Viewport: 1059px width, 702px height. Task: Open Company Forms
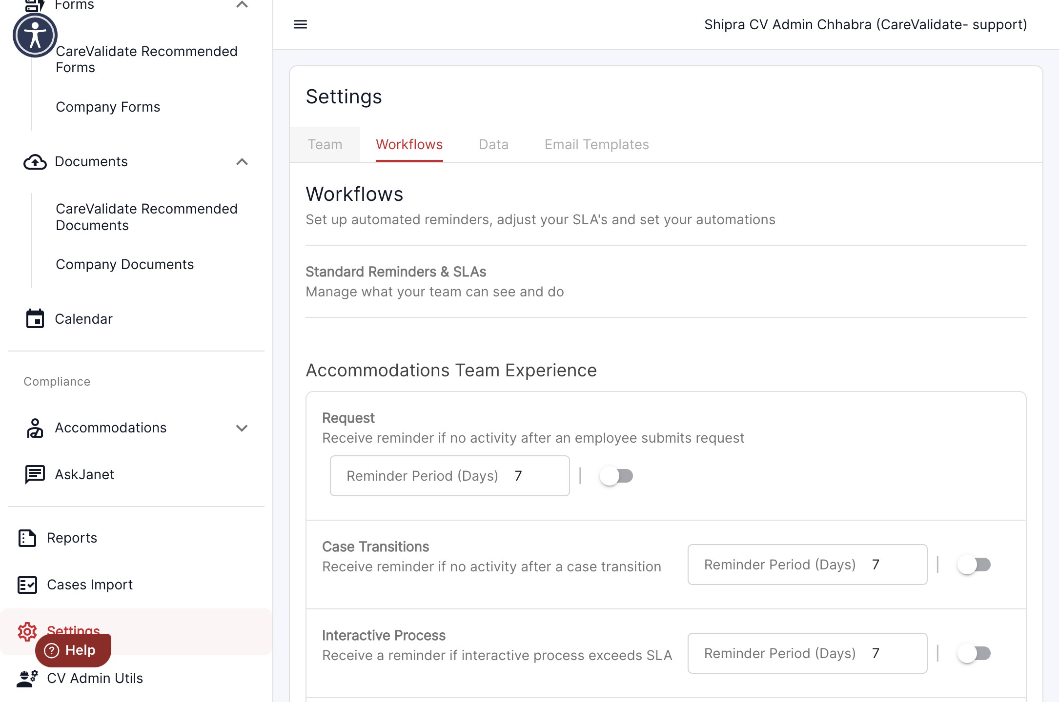tap(108, 107)
